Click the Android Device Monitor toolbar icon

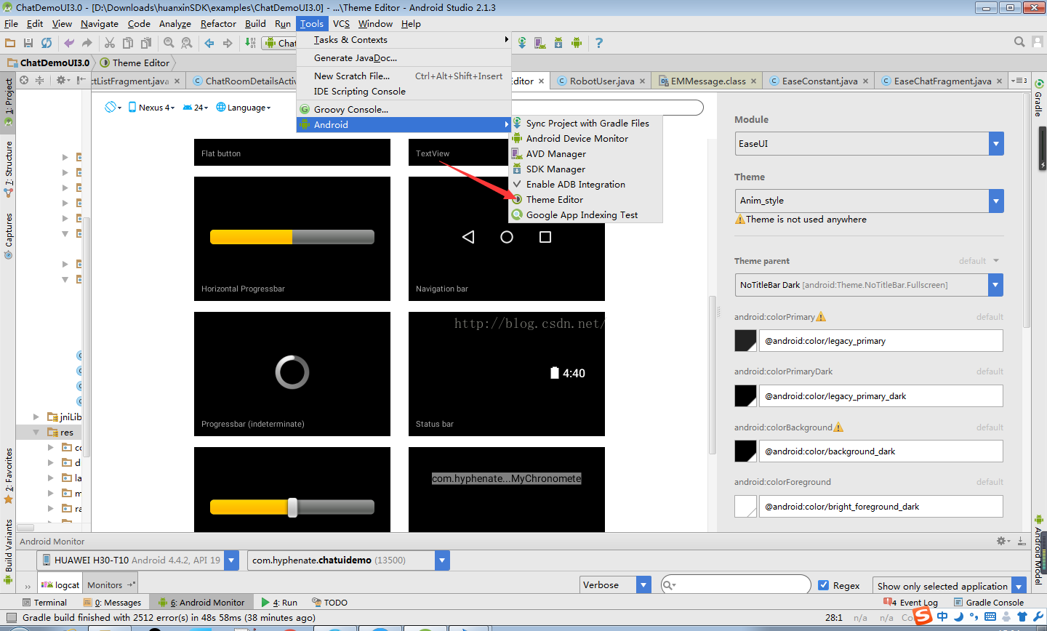[x=577, y=43]
